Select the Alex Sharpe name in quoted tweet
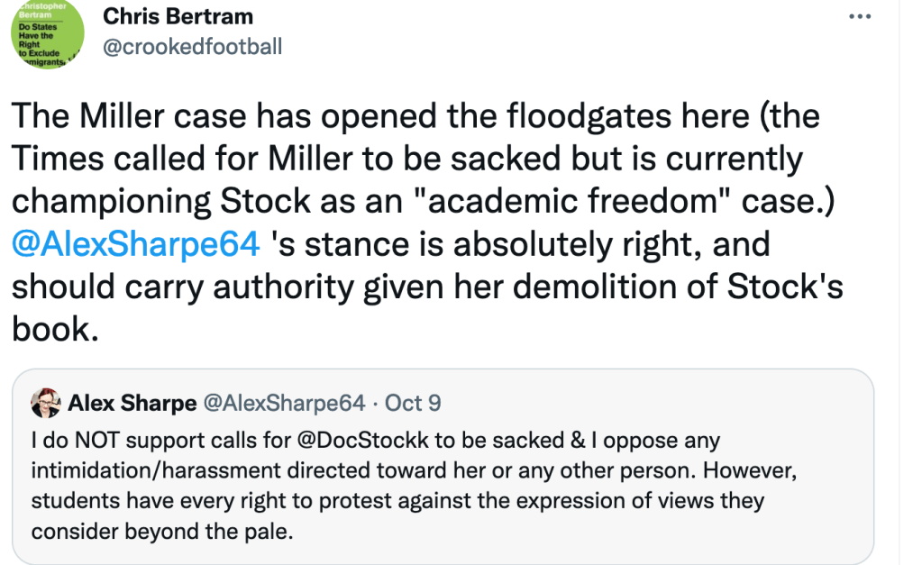 tap(132, 403)
